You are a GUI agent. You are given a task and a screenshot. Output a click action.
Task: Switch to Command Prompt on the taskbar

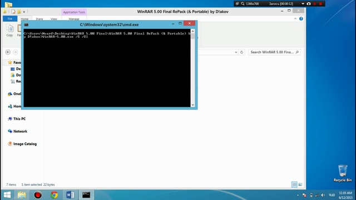pos(86,195)
